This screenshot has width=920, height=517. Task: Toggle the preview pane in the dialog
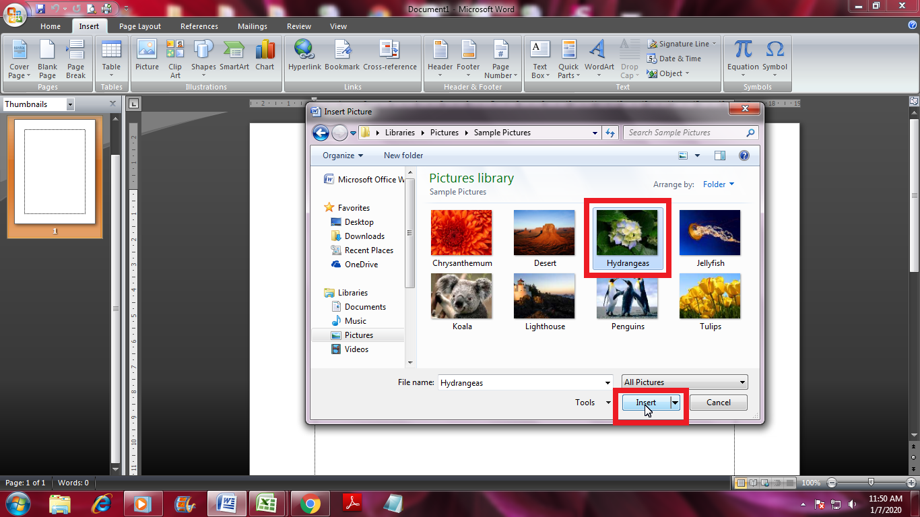tap(720, 156)
